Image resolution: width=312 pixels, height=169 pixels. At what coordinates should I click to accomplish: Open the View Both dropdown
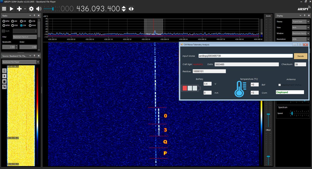[x=301, y=27]
